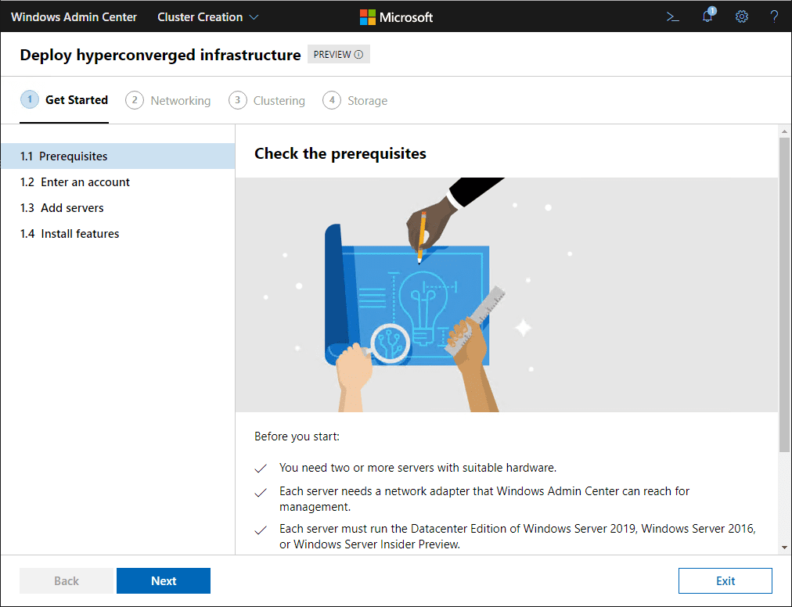Click the scrollbar up arrow

point(784,131)
